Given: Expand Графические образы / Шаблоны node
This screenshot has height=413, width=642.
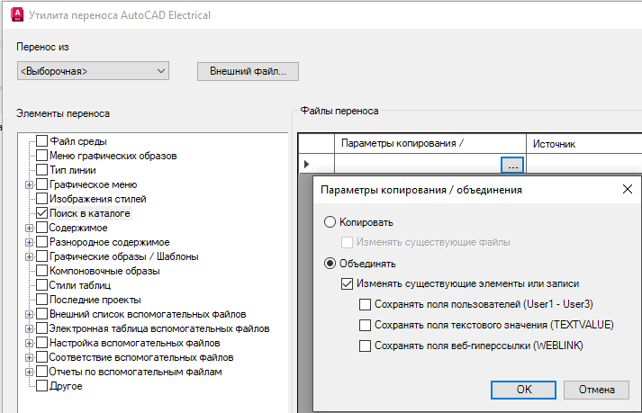Looking at the screenshot, I should (x=29, y=256).
